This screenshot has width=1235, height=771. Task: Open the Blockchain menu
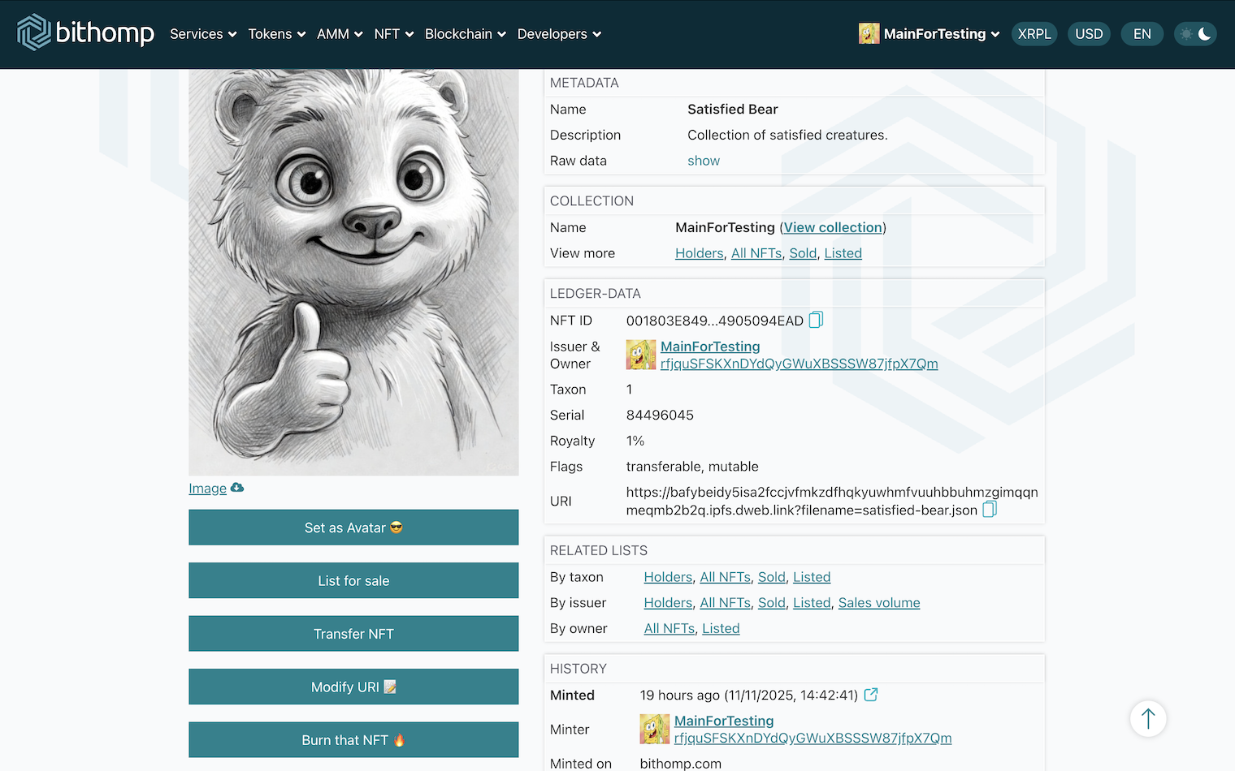[465, 34]
